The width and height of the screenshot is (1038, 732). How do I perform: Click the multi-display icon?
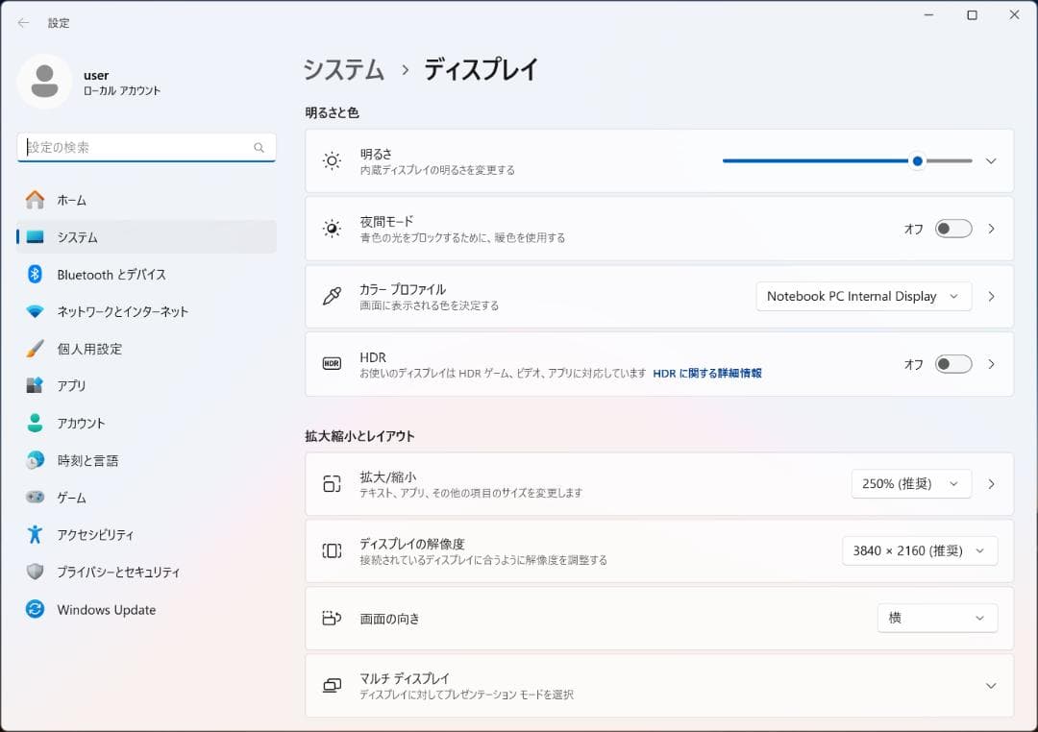pyautogui.click(x=332, y=685)
